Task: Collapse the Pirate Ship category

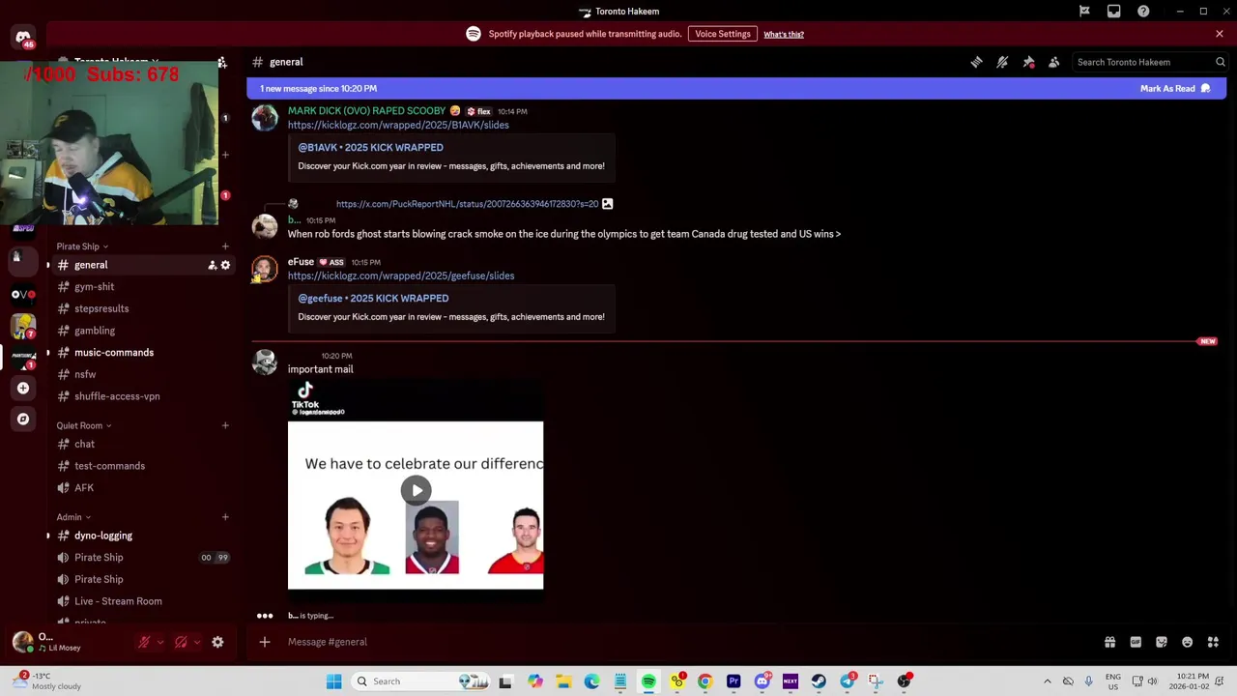Action: pos(82,246)
